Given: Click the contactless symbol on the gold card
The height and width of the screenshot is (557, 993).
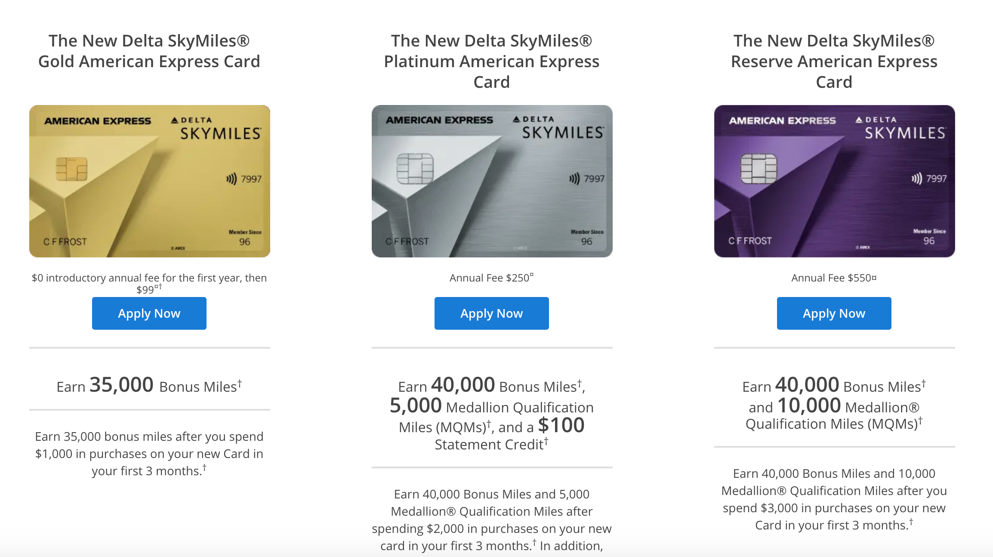Looking at the screenshot, I should point(231,179).
